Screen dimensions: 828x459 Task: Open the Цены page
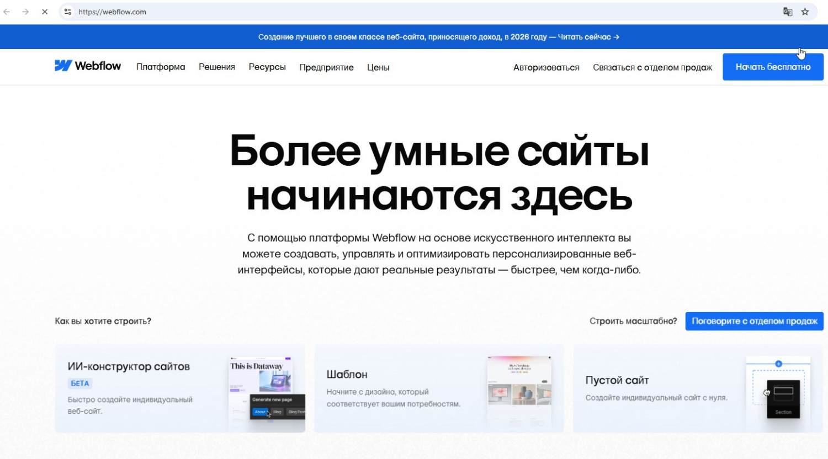[378, 67]
